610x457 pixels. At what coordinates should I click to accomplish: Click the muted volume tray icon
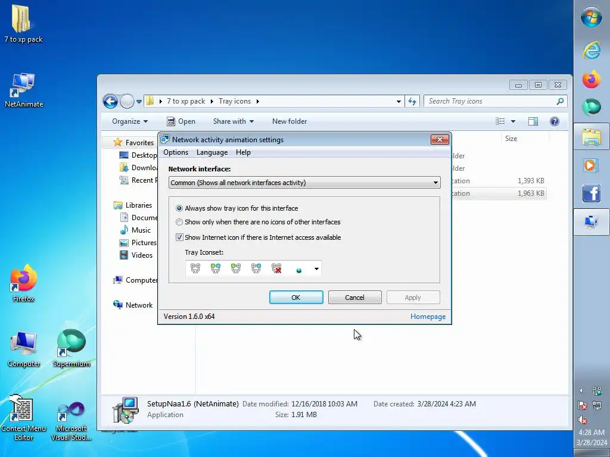pyautogui.click(x=583, y=420)
